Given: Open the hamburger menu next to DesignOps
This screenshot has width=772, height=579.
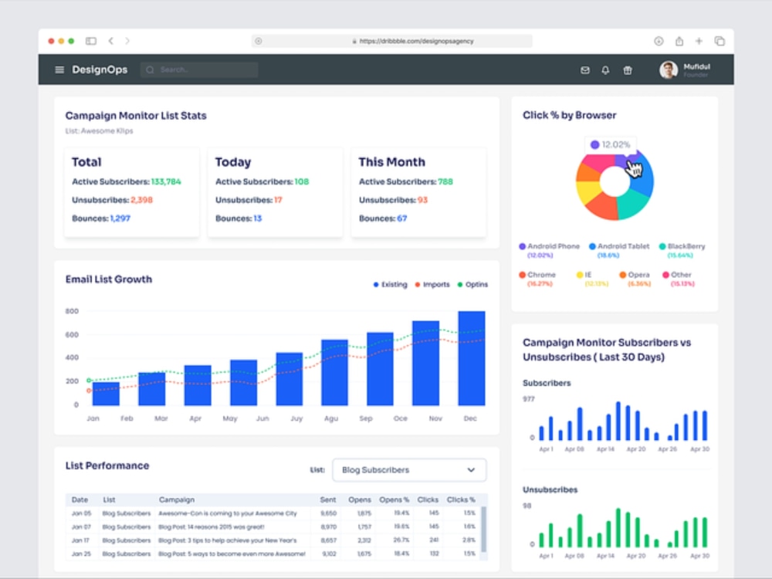Looking at the screenshot, I should pos(59,70).
